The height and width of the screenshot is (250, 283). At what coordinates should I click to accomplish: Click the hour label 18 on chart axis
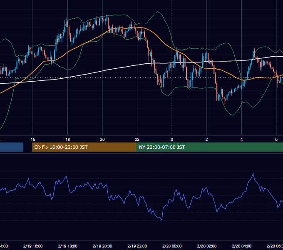point(68,140)
